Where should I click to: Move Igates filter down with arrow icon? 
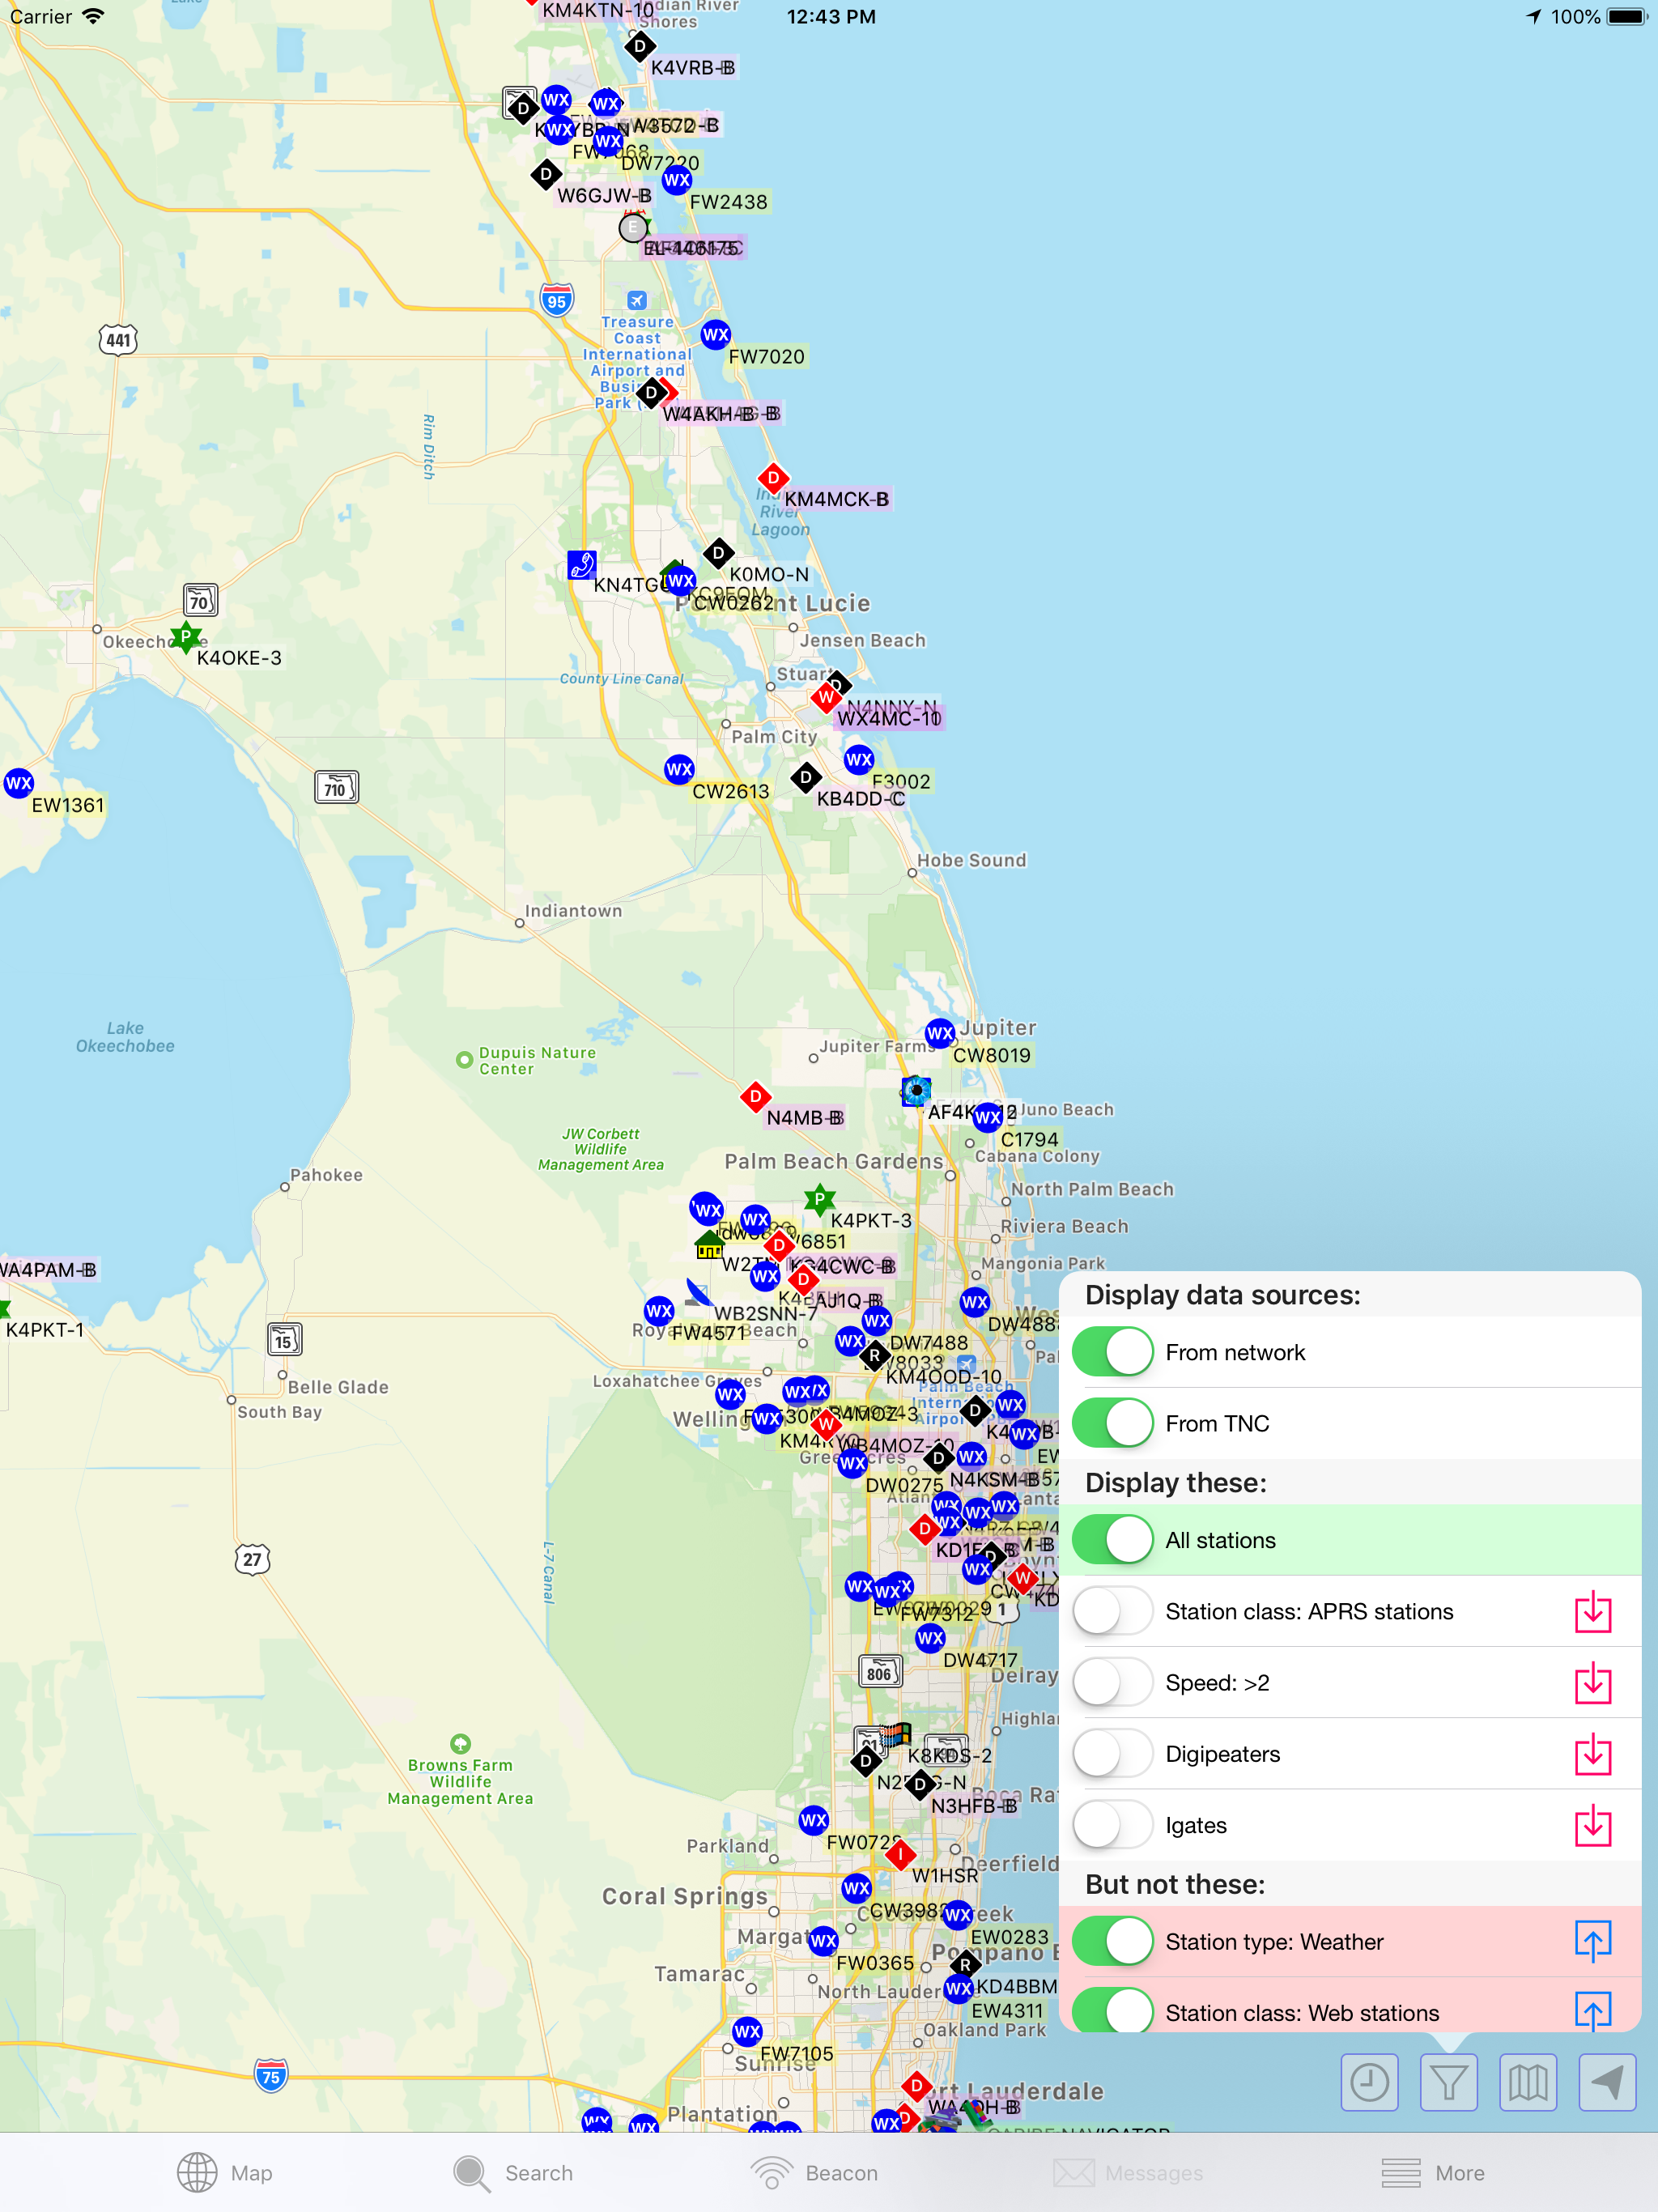click(1592, 1826)
